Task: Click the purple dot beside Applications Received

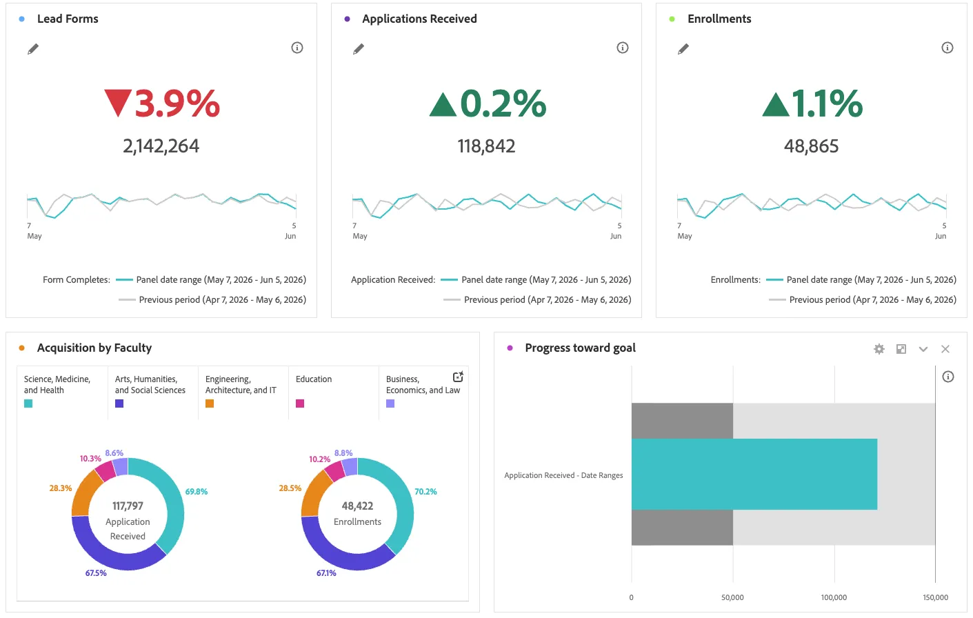Action: pyautogui.click(x=347, y=19)
